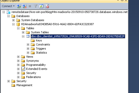Expand the Triggers node
The height and width of the screenshot is (93, 139).
pos(28,49)
